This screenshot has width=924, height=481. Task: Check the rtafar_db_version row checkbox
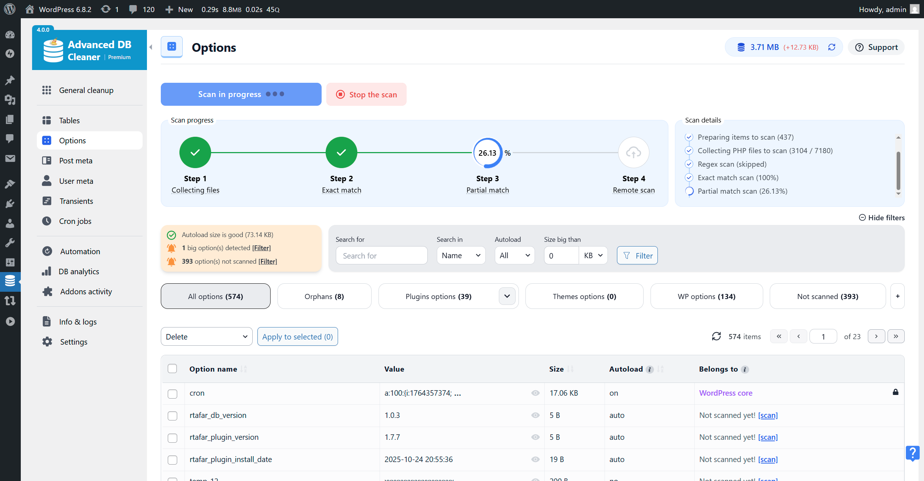click(x=172, y=416)
